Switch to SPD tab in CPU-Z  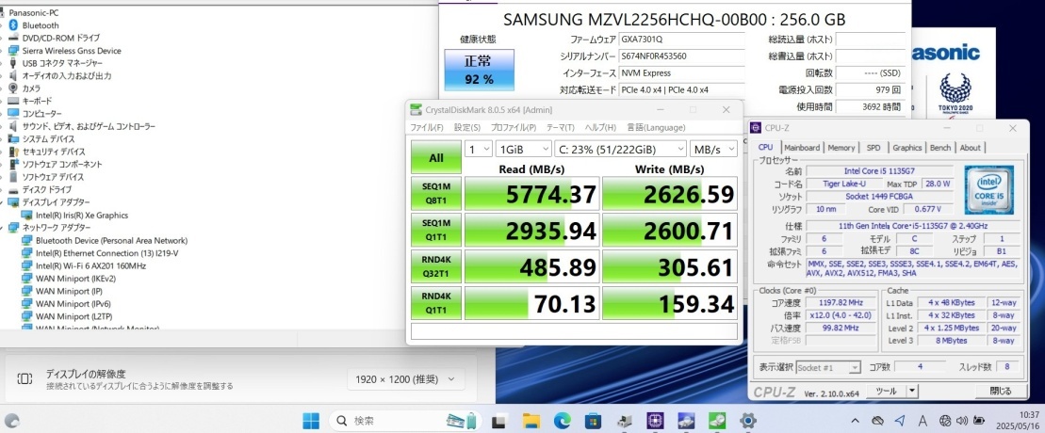[x=874, y=148]
